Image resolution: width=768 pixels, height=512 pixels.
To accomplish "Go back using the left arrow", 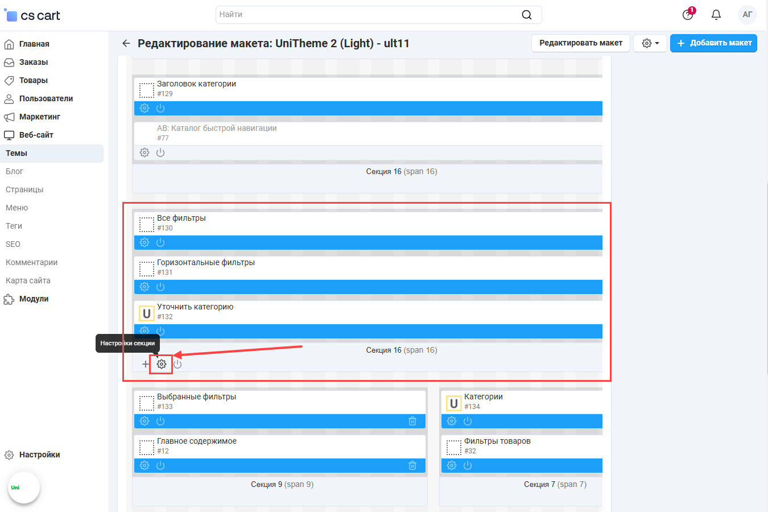I will 126,43.
